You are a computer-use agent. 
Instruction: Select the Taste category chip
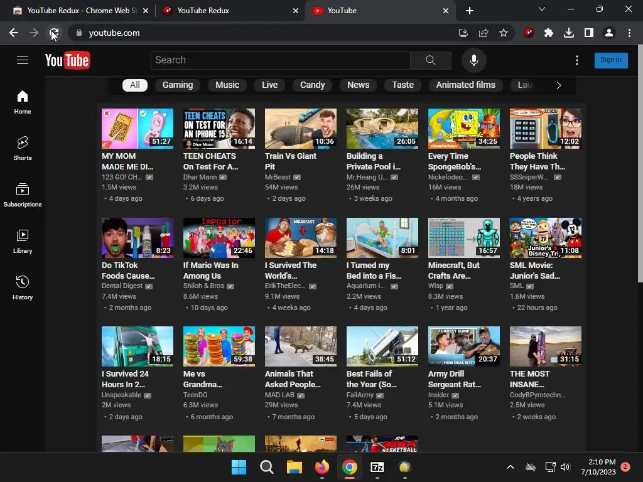point(403,85)
